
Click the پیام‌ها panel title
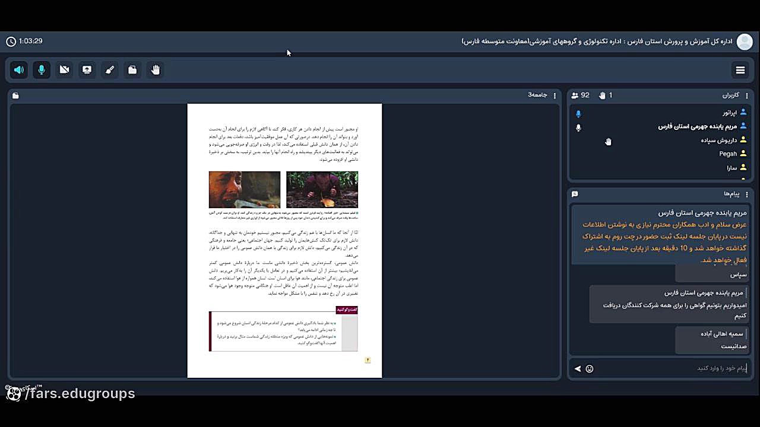(x=731, y=195)
